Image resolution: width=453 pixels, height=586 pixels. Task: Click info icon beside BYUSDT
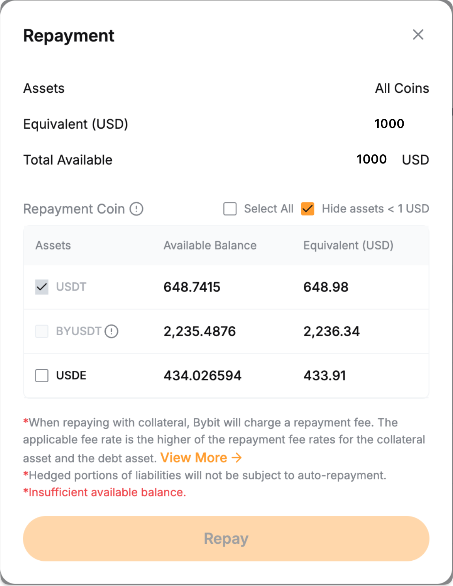112,331
